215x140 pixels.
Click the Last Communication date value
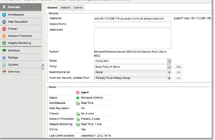click(96, 136)
